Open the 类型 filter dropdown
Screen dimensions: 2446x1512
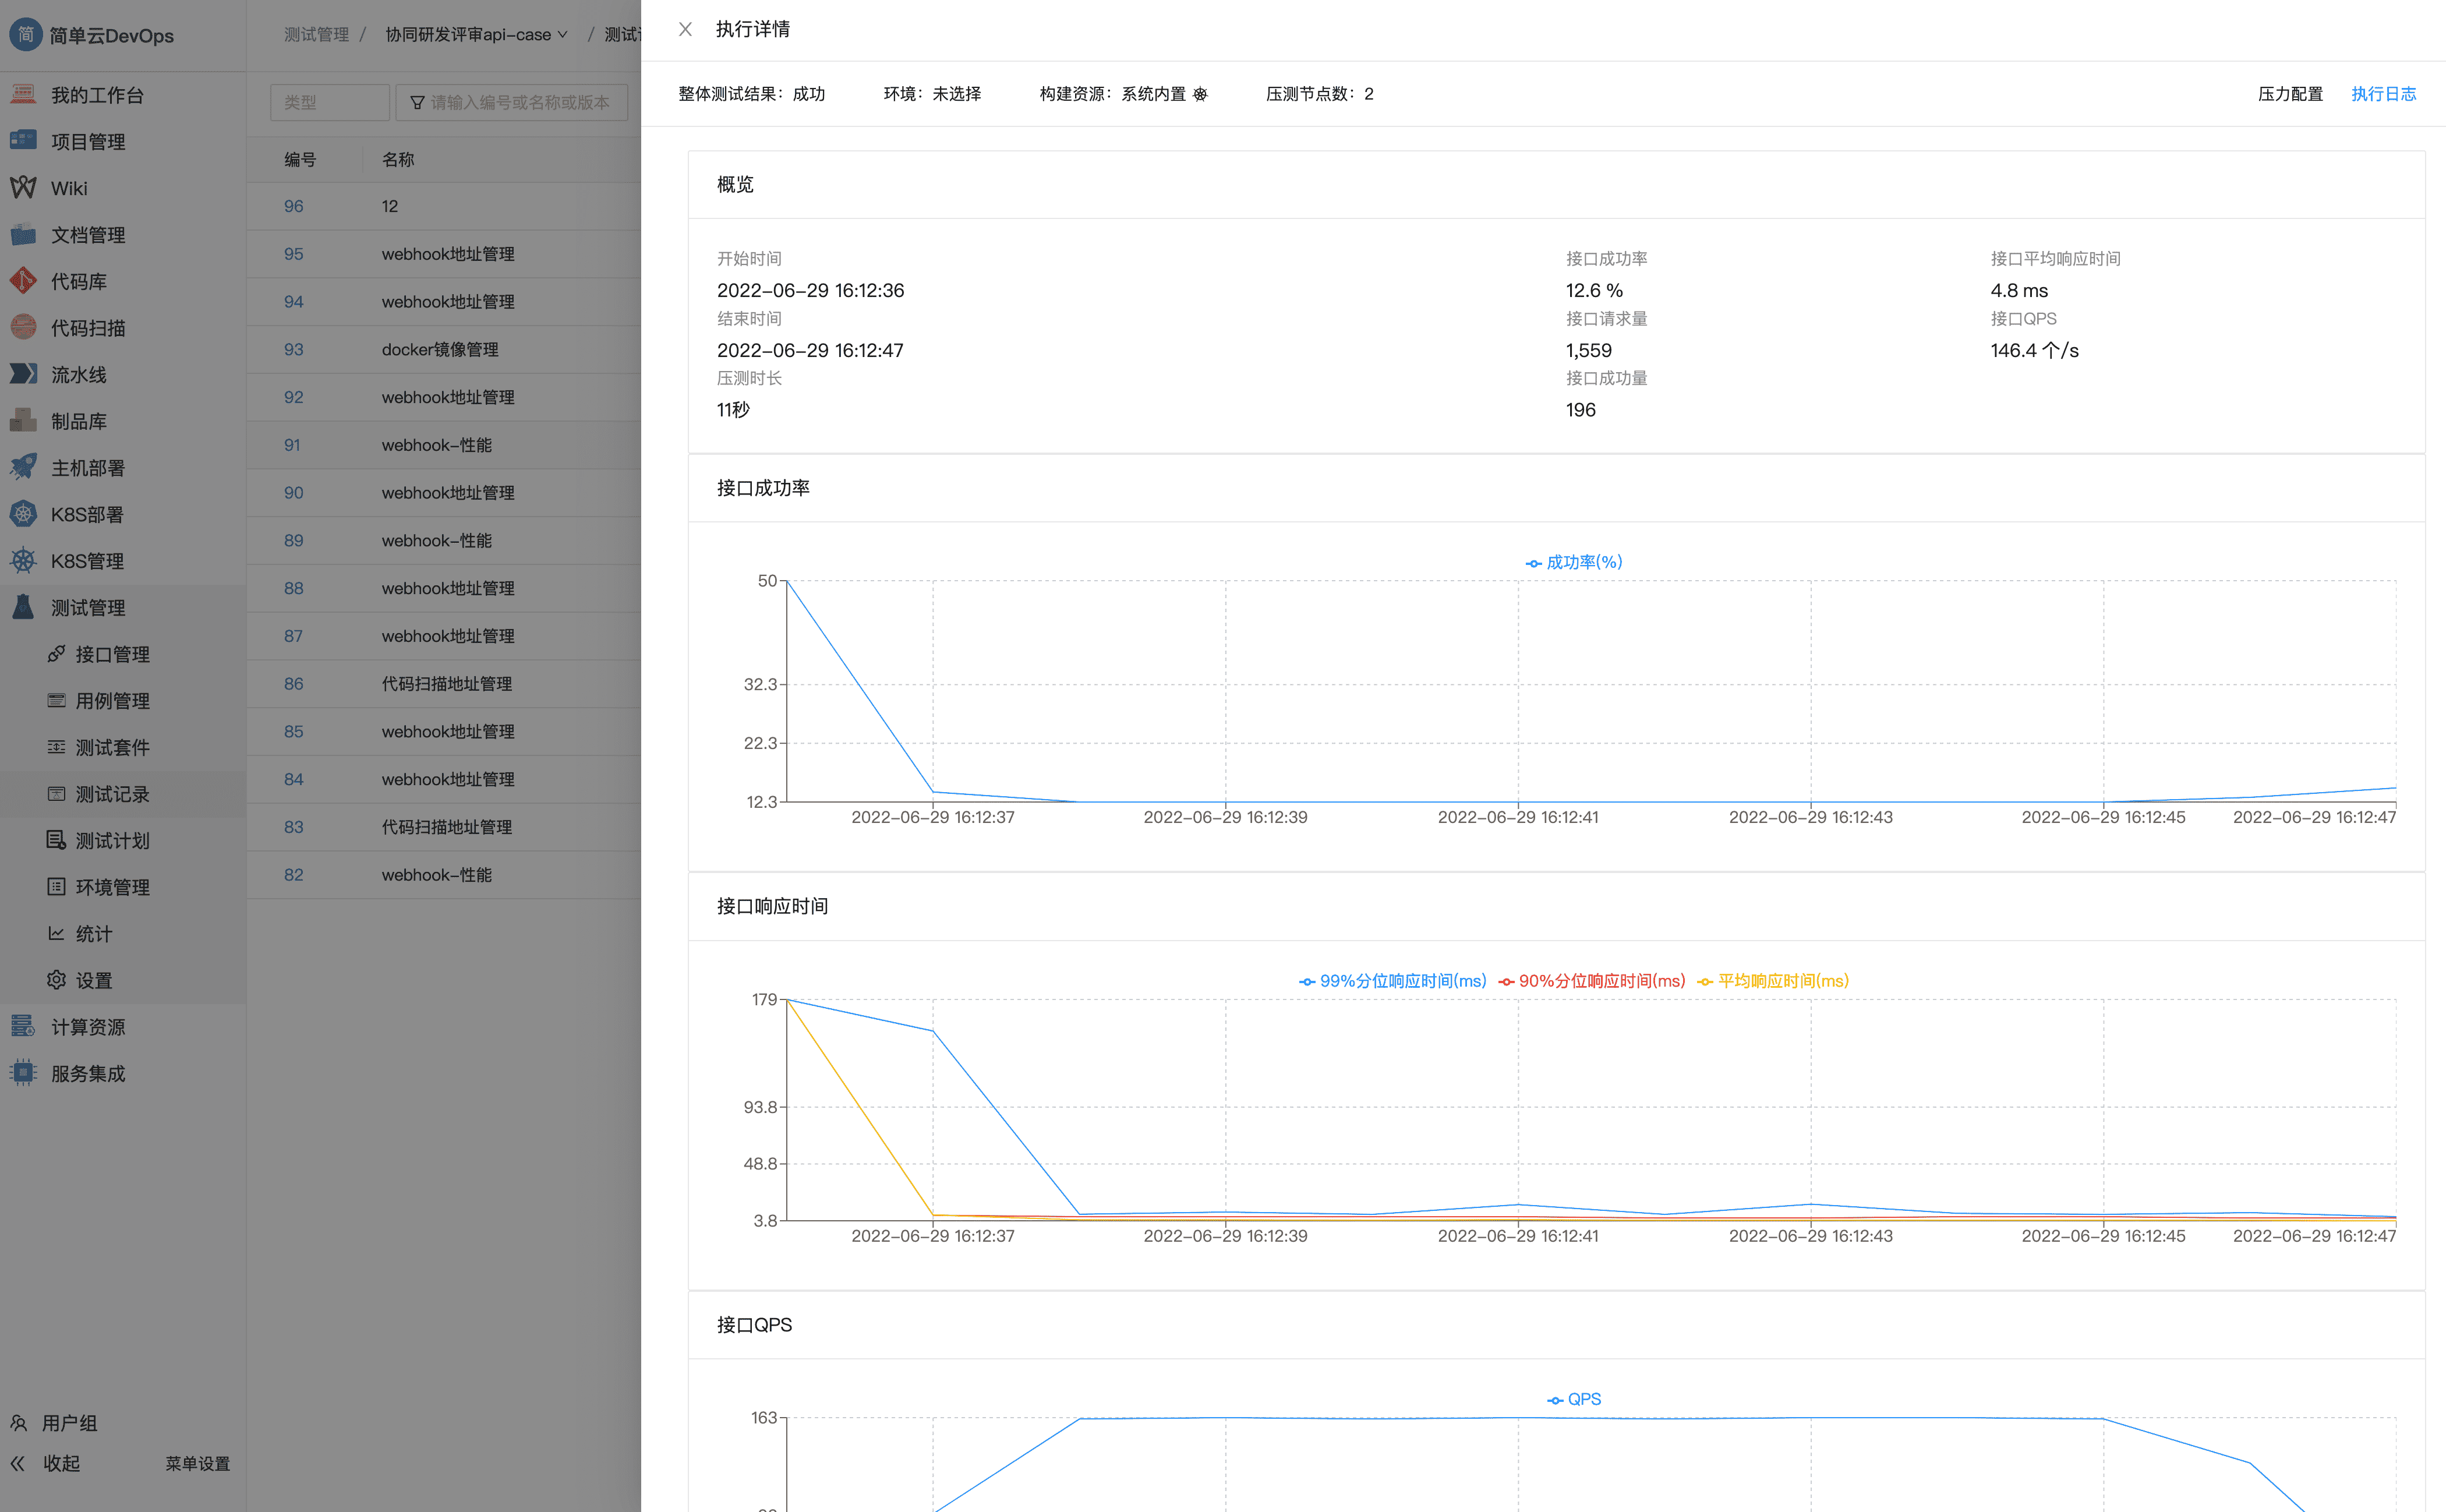coord(329,102)
